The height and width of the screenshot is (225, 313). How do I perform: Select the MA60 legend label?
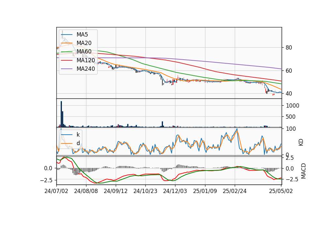84,52
